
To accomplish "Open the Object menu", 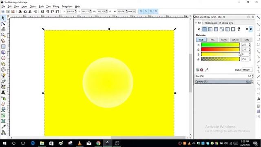I will pos(33,7).
